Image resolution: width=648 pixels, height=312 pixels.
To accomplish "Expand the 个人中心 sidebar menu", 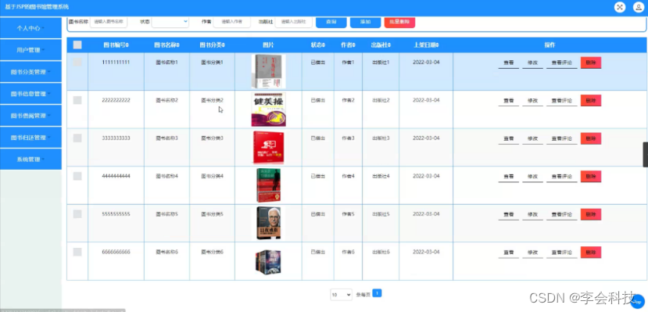I will coord(30,28).
